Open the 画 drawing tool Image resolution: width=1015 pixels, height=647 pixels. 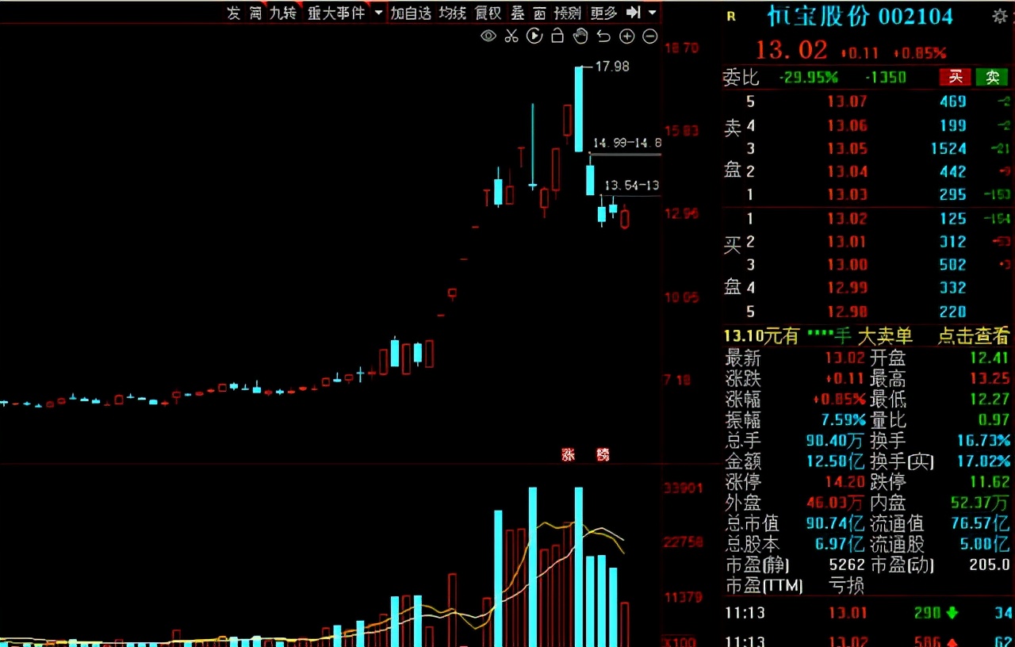540,13
